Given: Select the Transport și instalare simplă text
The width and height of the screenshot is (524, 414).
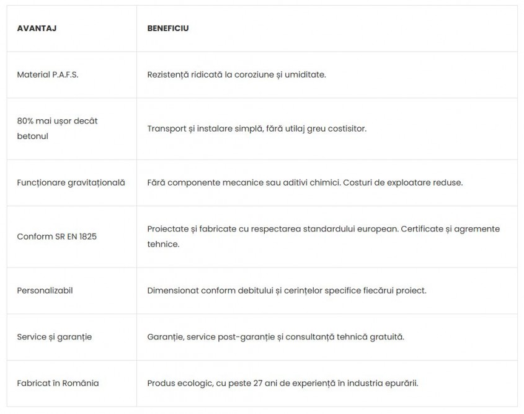Looking at the screenshot, I should (x=257, y=128).
